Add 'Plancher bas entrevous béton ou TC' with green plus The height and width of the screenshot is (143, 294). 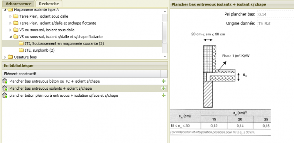point(164,81)
